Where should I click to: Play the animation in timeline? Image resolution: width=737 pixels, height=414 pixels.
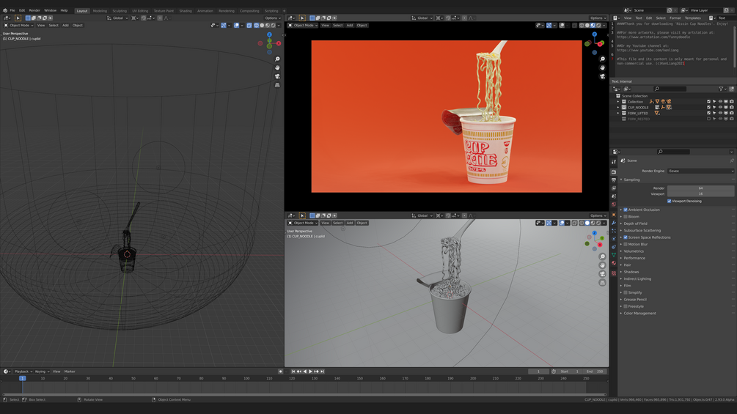click(310, 372)
